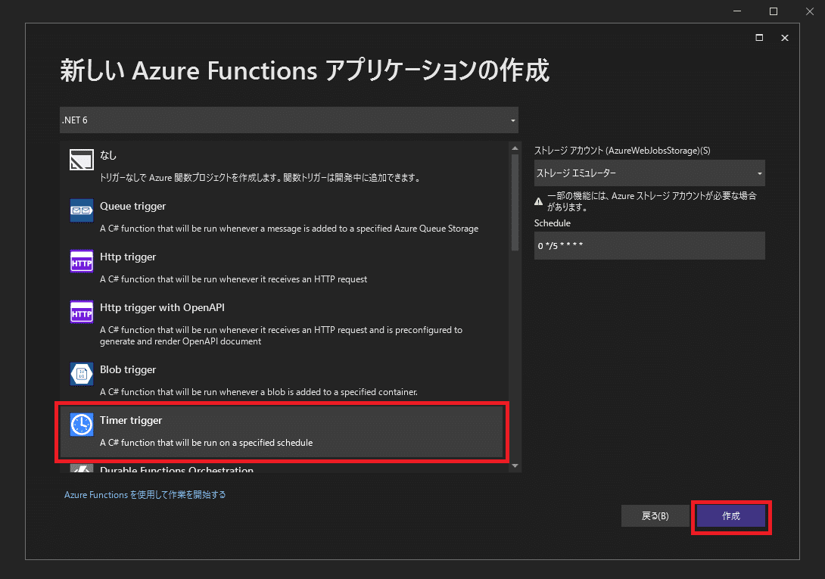Select the Queue trigger title
Viewport: 825px width, 579px height.
132,207
